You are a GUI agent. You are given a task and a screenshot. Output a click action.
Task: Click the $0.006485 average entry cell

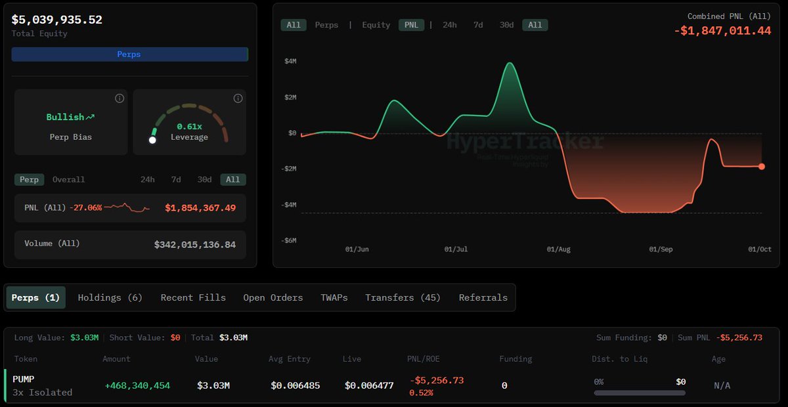click(x=295, y=385)
